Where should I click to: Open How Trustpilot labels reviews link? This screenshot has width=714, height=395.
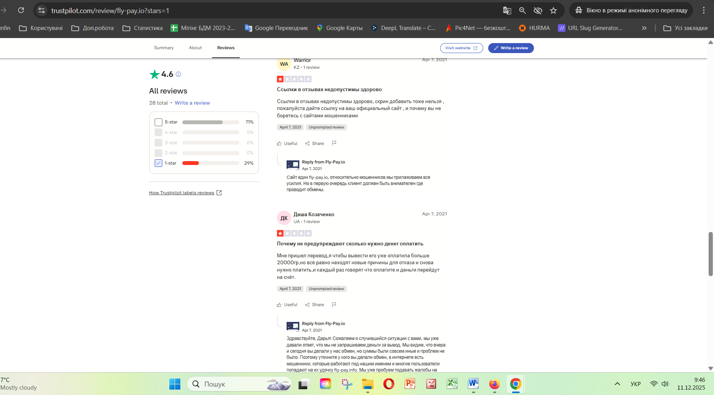185,193
